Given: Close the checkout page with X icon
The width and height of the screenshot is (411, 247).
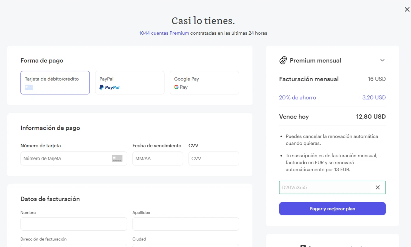Looking at the screenshot, I should point(407,10).
